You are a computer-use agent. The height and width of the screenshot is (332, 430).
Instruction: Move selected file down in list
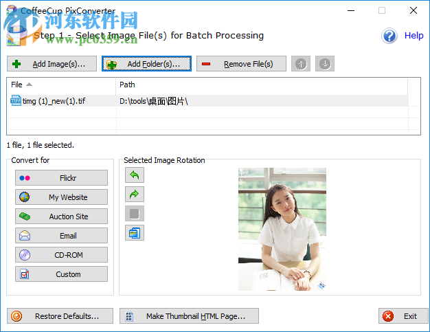coord(325,64)
